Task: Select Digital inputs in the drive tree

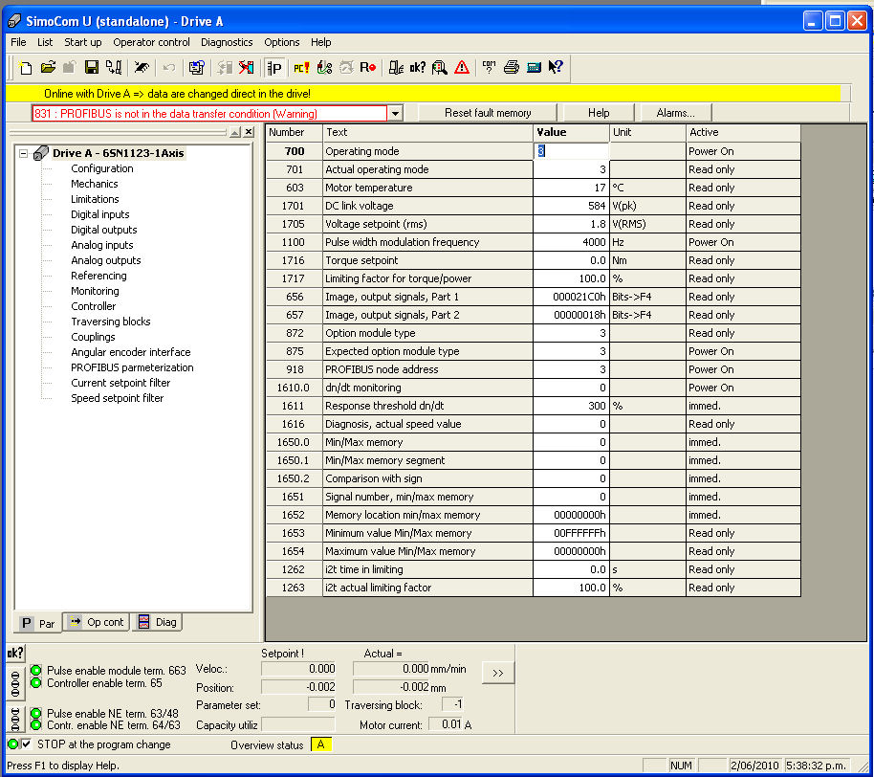Action: click(99, 214)
